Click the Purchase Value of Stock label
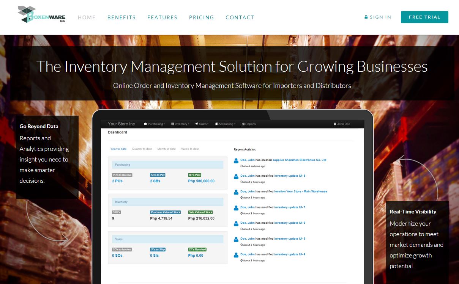Image resolution: width=459 pixels, height=284 pixels. (x=166, y=212)
